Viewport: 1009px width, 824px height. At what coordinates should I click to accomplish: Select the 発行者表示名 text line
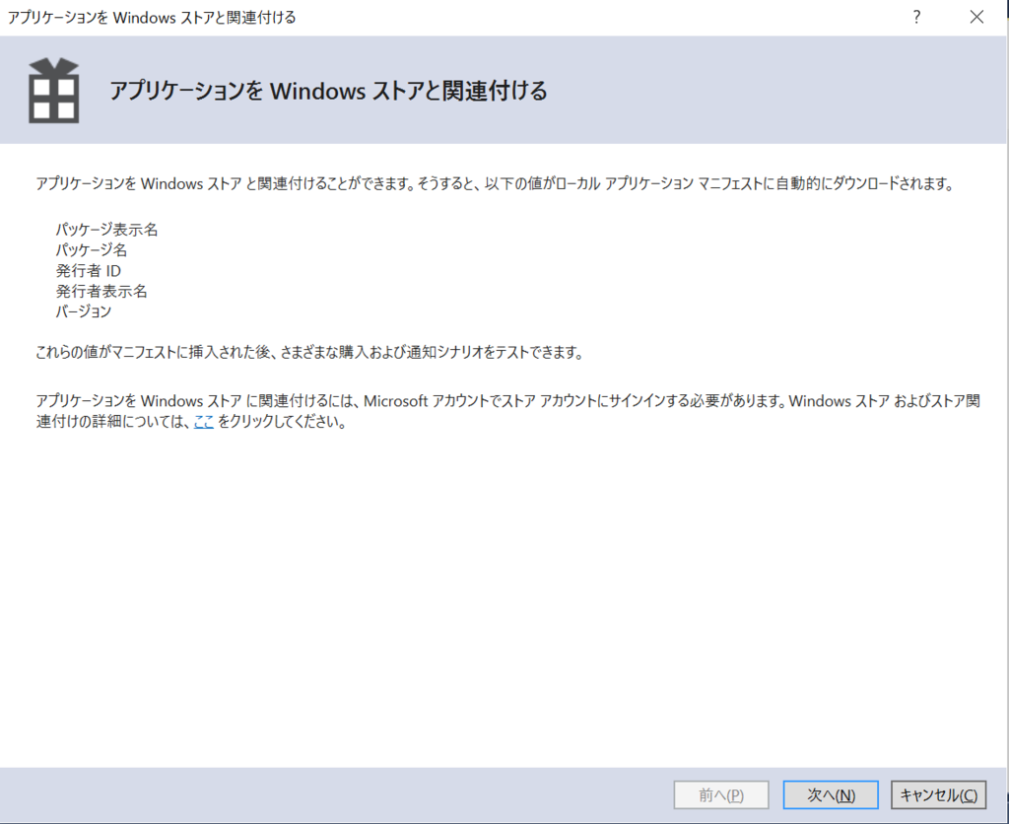(101, 291)
